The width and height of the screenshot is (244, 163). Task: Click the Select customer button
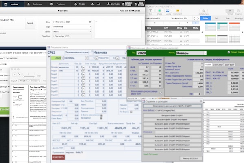click(x=30, y=23)
